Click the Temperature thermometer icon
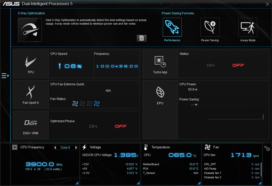Viewport: 272px width, 186px height. [x=146, y=147]
